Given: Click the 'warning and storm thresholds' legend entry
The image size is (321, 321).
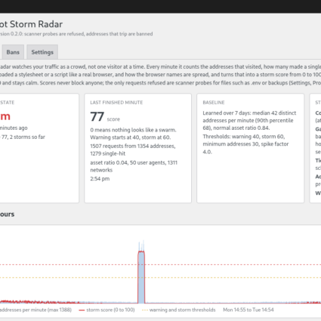Looking at the screenshot, I should click(179, 310).
